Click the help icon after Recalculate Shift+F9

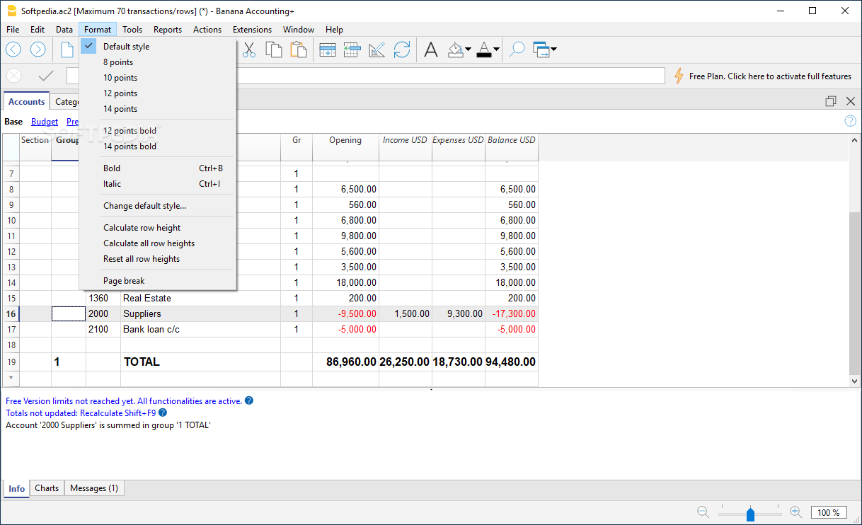coord(163,412)
